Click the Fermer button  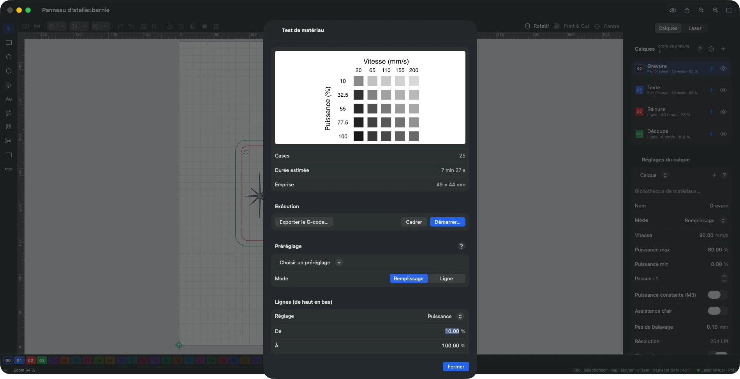pos(456,367)
